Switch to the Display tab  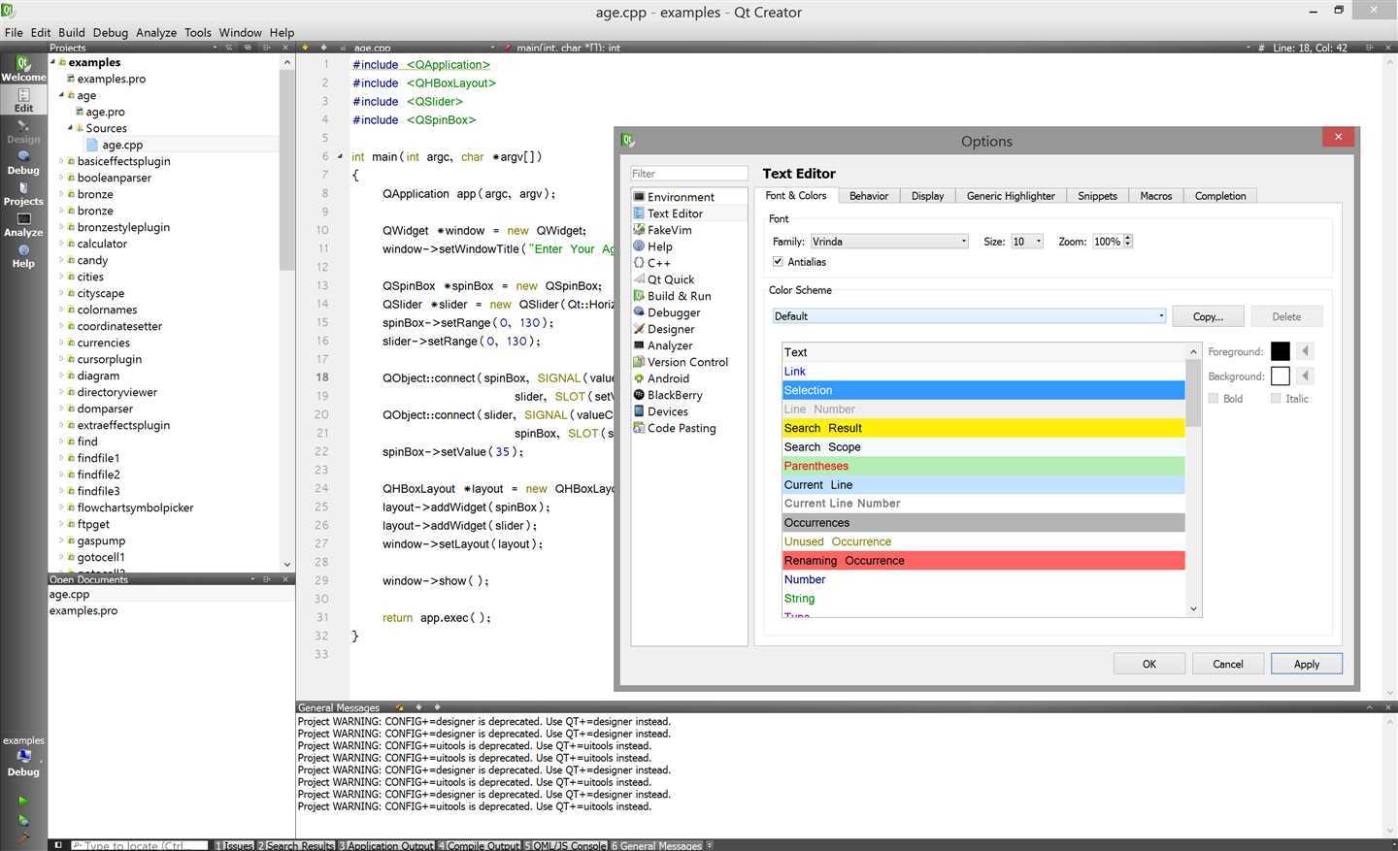click(927, 196)
